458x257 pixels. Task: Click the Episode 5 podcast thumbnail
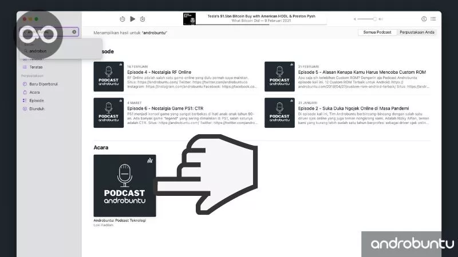[x=279, y=77]
